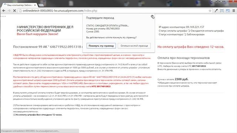Close the 'Ваш компьютер Заблок' tab

point(35,5)
